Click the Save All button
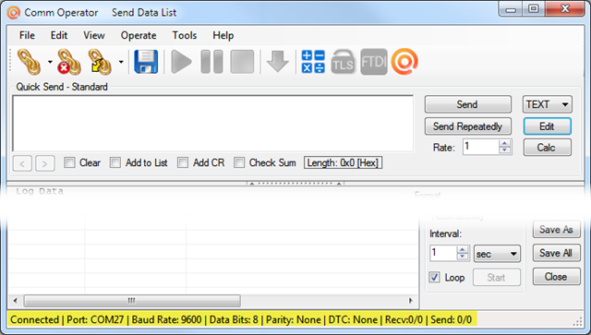 click(556, 253)
